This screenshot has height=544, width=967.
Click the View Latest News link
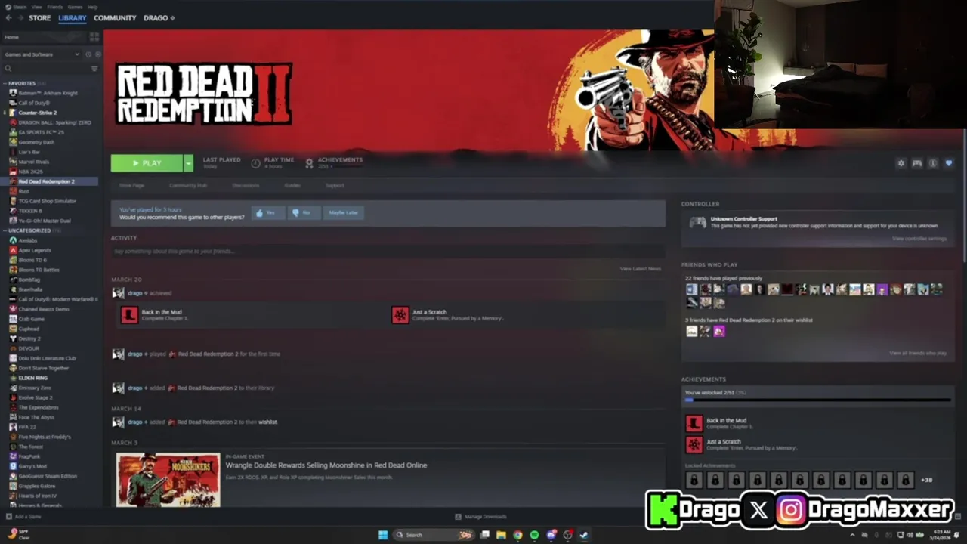coord(641,269)
